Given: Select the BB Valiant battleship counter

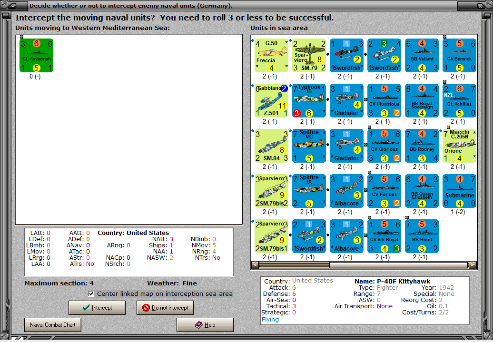Looking at the screenshot, I should (x=422, y=55).
